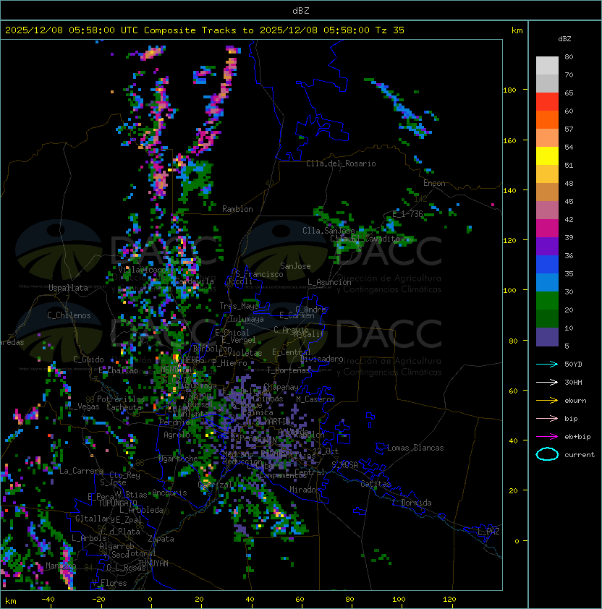Click the '30HM' legend label
Viewport: 602px width, 609px height.
pyautogui.click(x=573, y=382)
